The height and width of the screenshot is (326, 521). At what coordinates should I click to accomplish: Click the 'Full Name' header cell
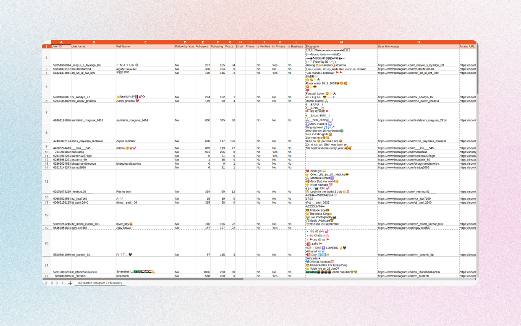tap(145, 46)
